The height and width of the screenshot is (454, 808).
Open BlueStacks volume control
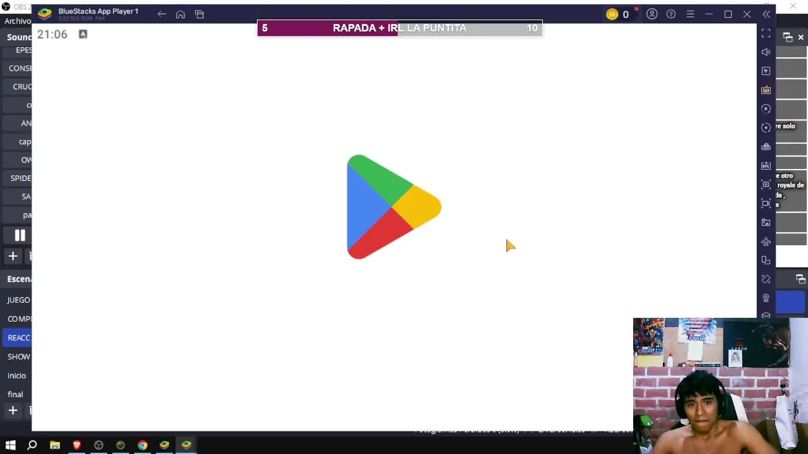pyautogui.click(x=766, y=52)
